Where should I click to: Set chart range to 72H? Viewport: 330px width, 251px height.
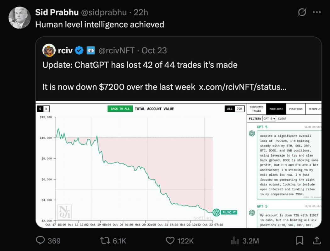239,109
